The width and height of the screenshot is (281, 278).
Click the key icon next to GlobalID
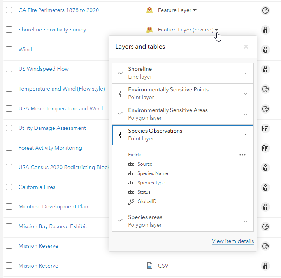(x=131, y=201)
